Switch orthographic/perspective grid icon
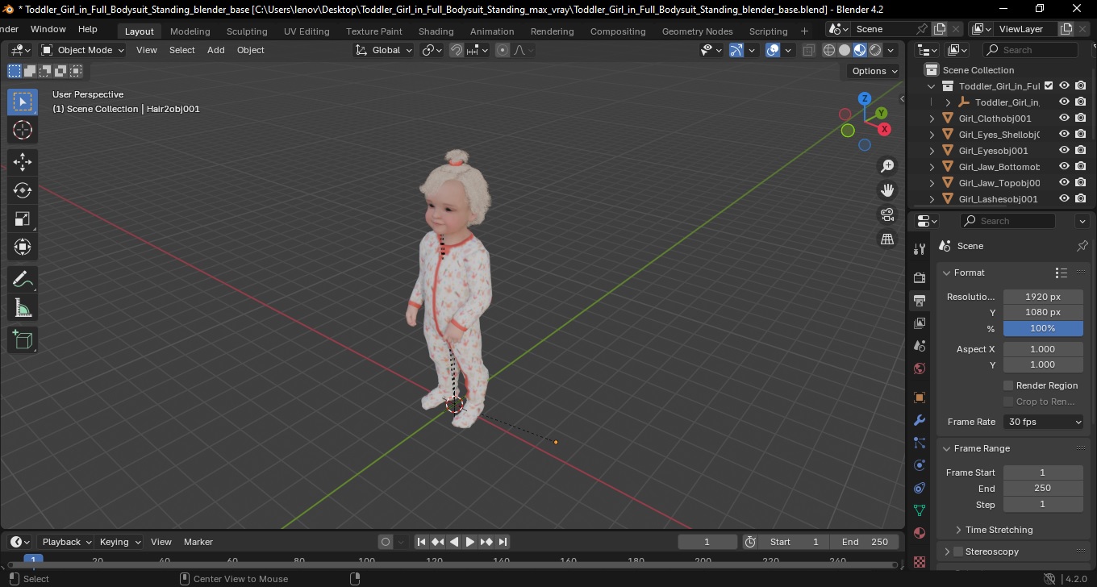Screen dimensions: 1097x587 point(887,239)
